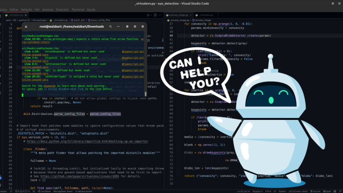Click the _DISTUTILS_PATCH assignment line
The image size is (343, 193).
pos(63,134)
